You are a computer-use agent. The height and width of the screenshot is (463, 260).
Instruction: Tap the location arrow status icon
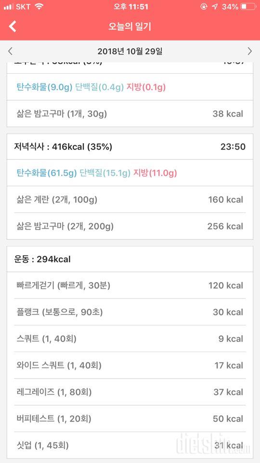click(x=215, y=6)
